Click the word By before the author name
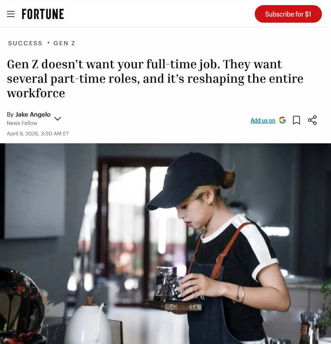Viewport: 331px width, 344px height. click(x=10, y=114)
